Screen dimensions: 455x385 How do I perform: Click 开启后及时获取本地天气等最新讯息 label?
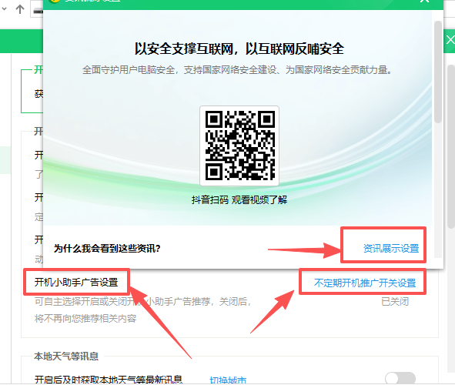[x=109, y=380]
